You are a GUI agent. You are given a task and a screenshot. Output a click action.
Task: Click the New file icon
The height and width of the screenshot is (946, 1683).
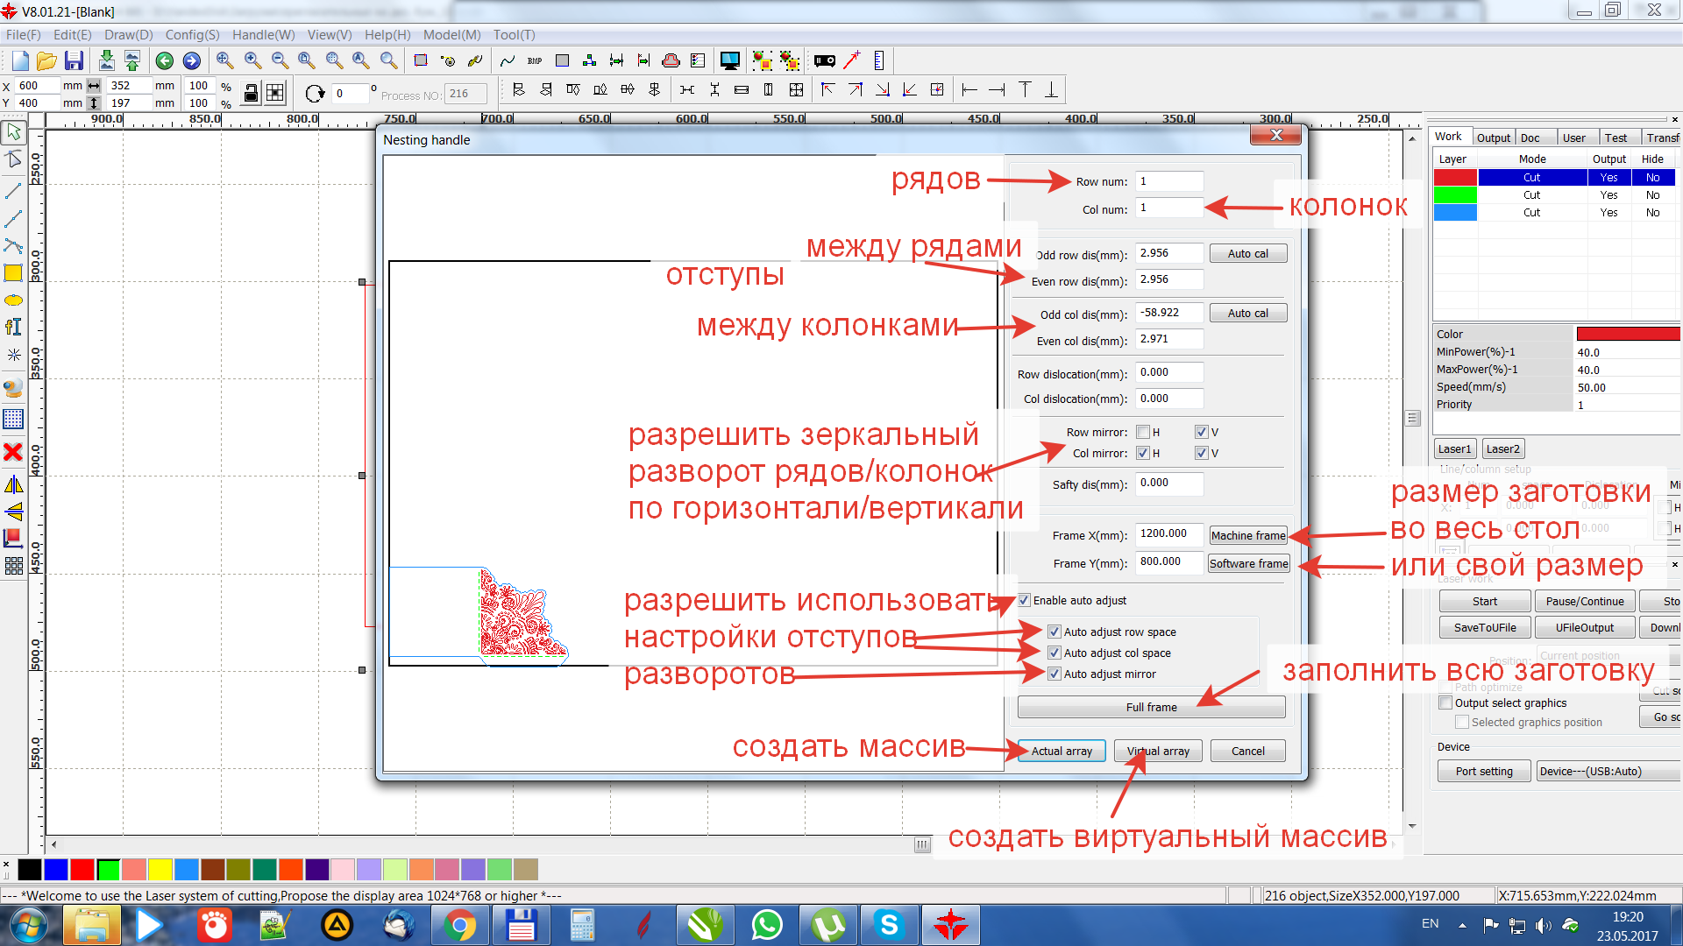click(20, 60)
